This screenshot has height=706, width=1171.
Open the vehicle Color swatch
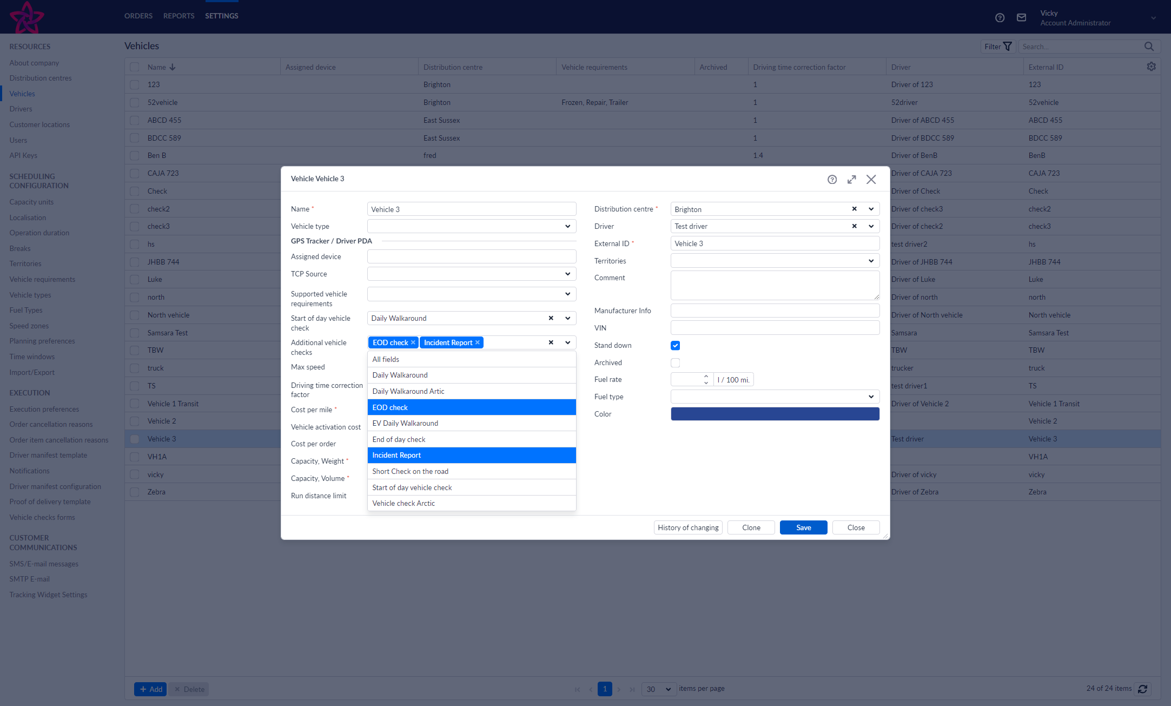tap(775, 414)
